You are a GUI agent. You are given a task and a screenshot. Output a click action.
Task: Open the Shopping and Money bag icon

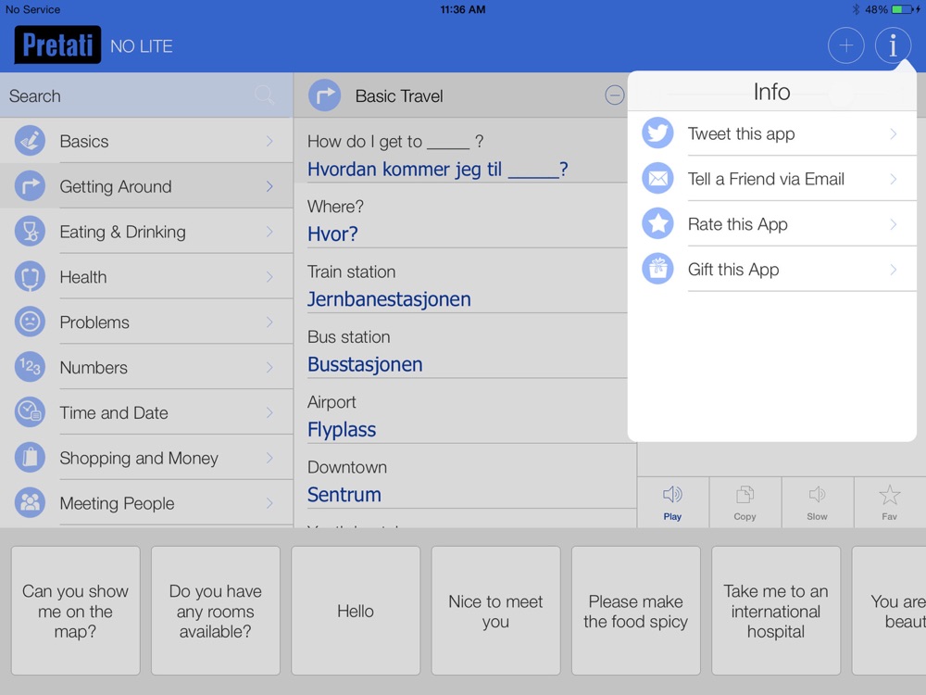pos(30,458)
